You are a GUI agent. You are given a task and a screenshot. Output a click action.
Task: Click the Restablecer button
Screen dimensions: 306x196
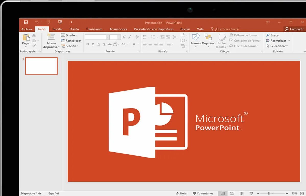[71, 41]
